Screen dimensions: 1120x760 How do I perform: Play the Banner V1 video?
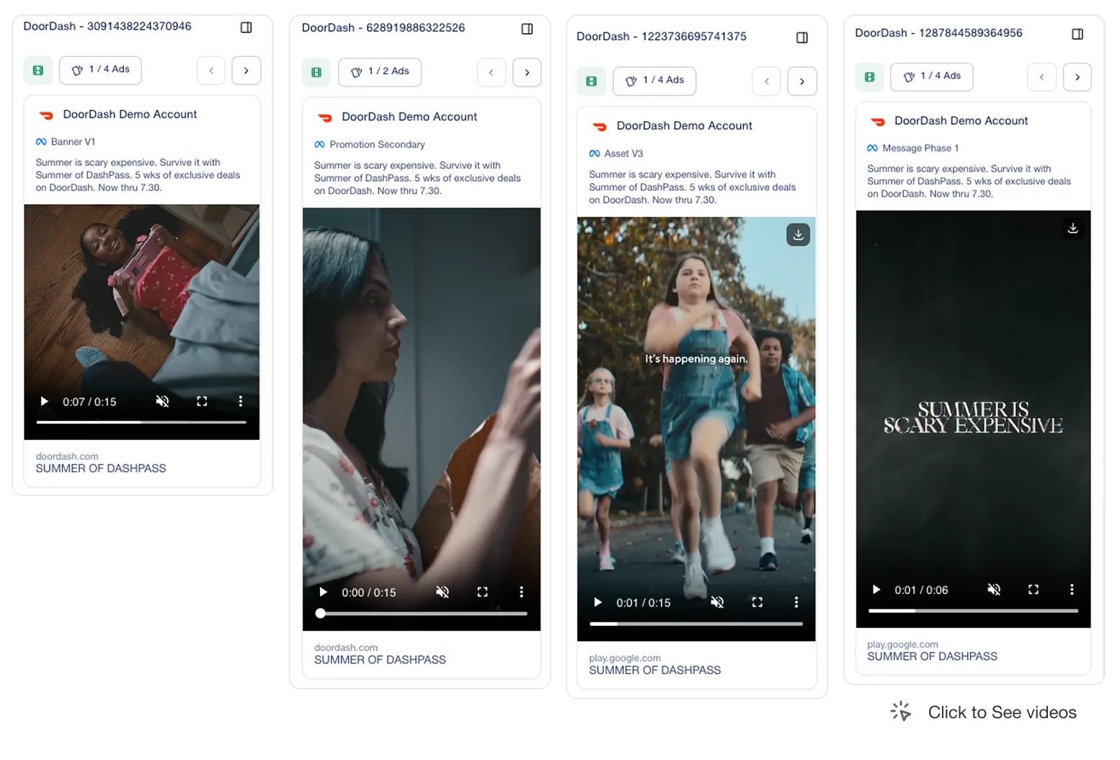pos(44,402)
